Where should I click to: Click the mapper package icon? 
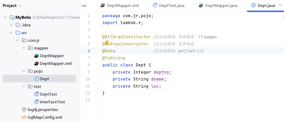(x=30, y=48)
